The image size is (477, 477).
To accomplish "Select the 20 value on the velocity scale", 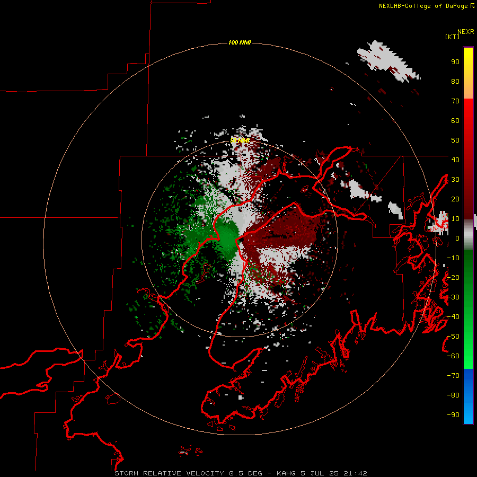I will pos(455,199).
